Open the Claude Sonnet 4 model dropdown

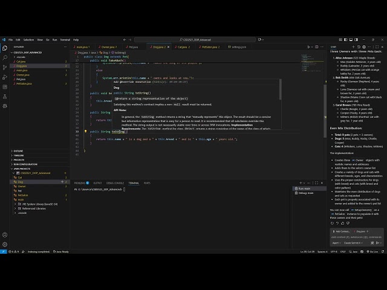click(353, 243)
